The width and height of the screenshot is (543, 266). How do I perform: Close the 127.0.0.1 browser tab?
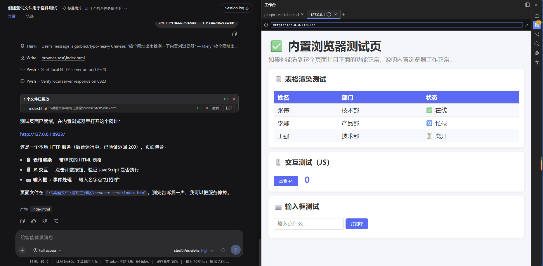[336, 14]
